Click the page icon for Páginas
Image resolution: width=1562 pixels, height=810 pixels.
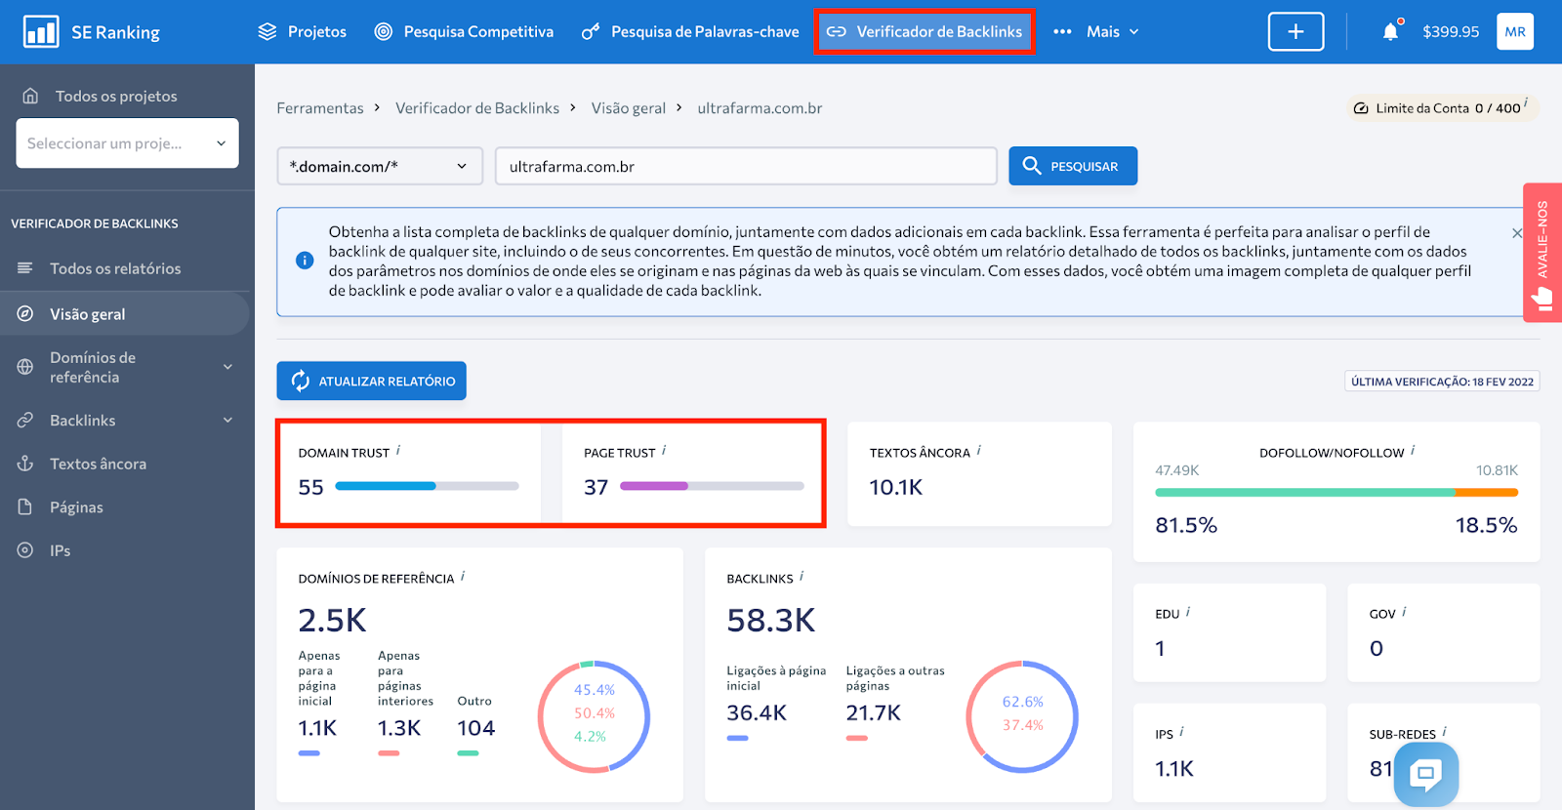(x=25, y=507)
